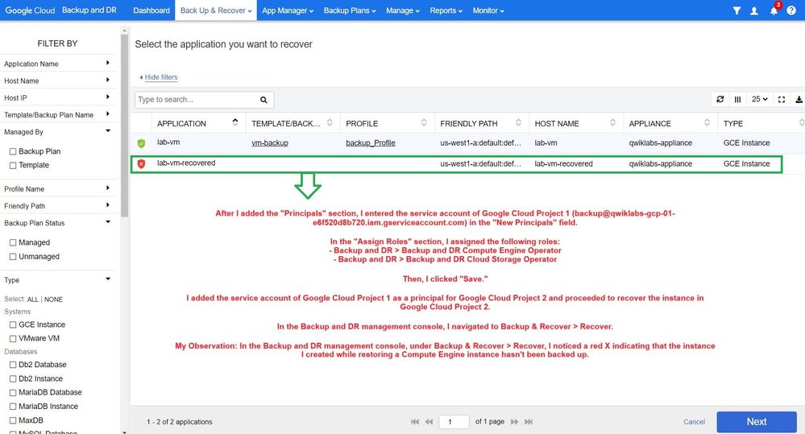Open the Reports menu

tap(446, 10)
